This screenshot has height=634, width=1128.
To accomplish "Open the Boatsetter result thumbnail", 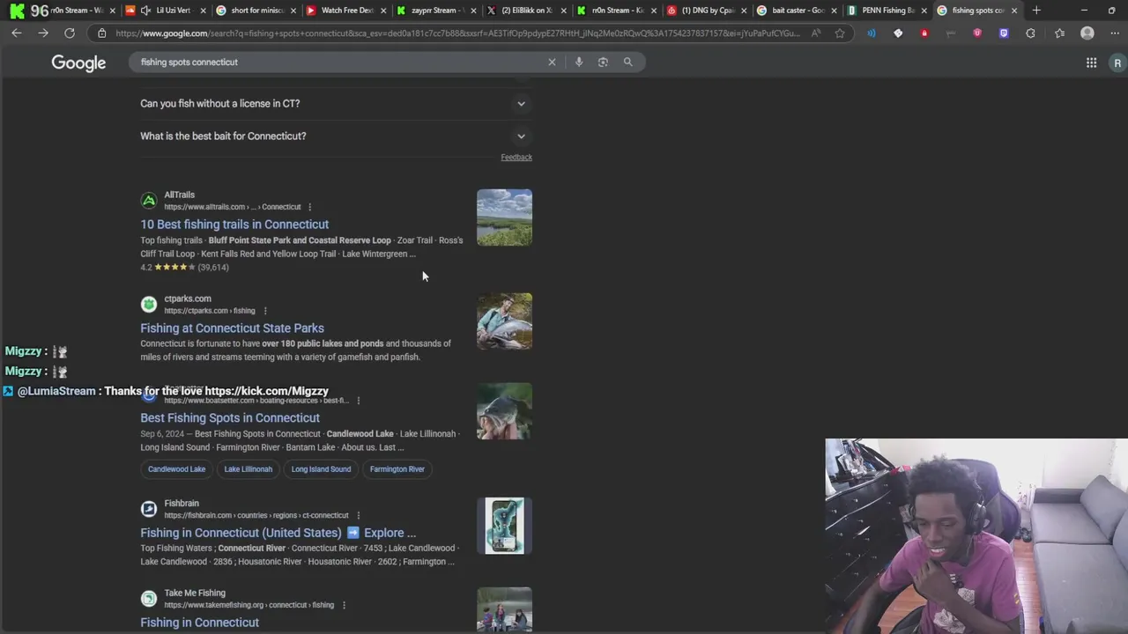I will click(504, 411).
